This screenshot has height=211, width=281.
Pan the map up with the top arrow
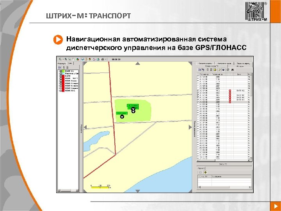(x=138, y=63)
